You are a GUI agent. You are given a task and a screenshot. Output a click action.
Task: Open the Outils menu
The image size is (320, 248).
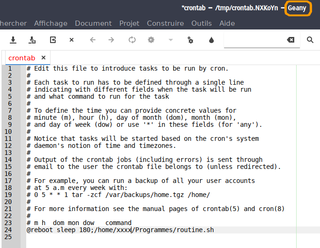click(202, 23)
